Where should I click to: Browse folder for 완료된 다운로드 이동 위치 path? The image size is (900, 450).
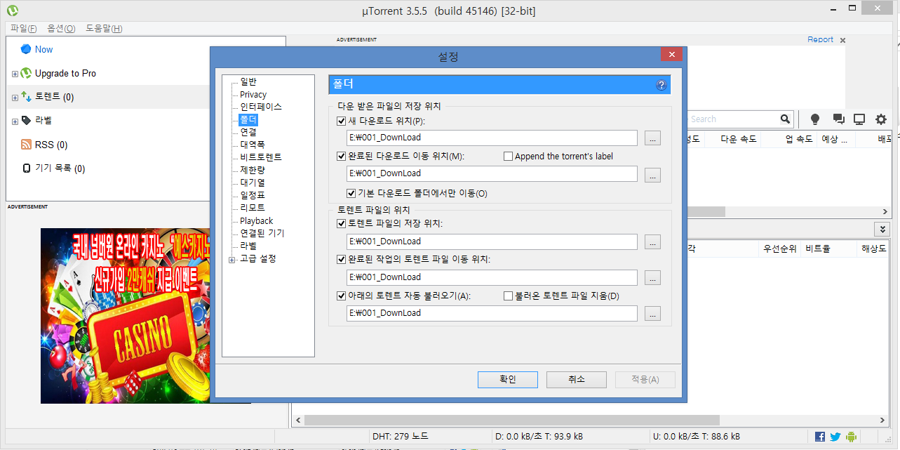tap(653, 174)
